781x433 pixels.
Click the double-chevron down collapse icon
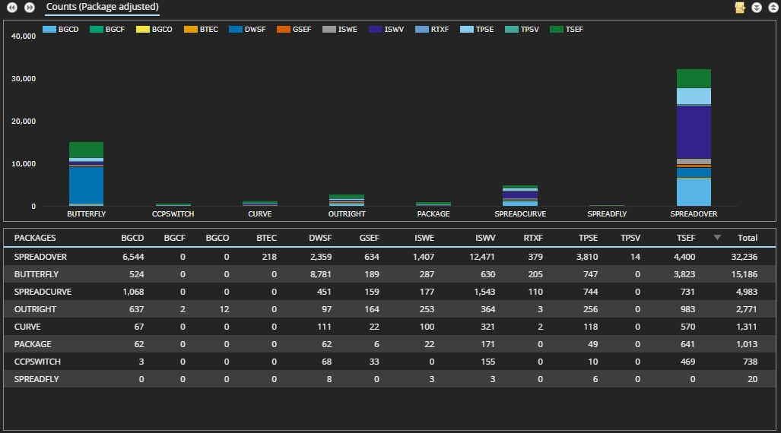757,8
